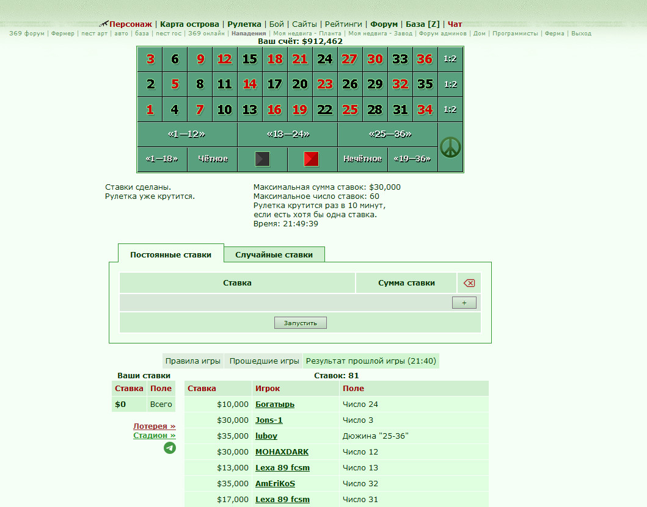This screenshot has width=647, height=507.
Task: Bet on the red color square
Action: tap(311, 159)
